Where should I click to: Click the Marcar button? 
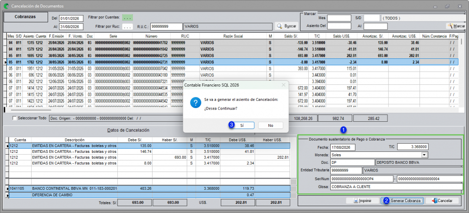[456, 26]
